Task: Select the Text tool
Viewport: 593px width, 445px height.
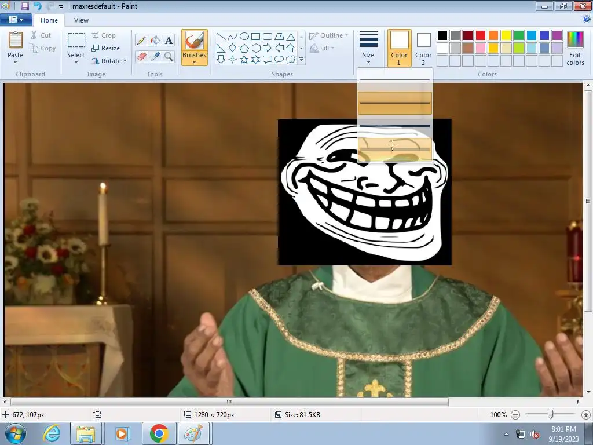Action: [169, 40]
